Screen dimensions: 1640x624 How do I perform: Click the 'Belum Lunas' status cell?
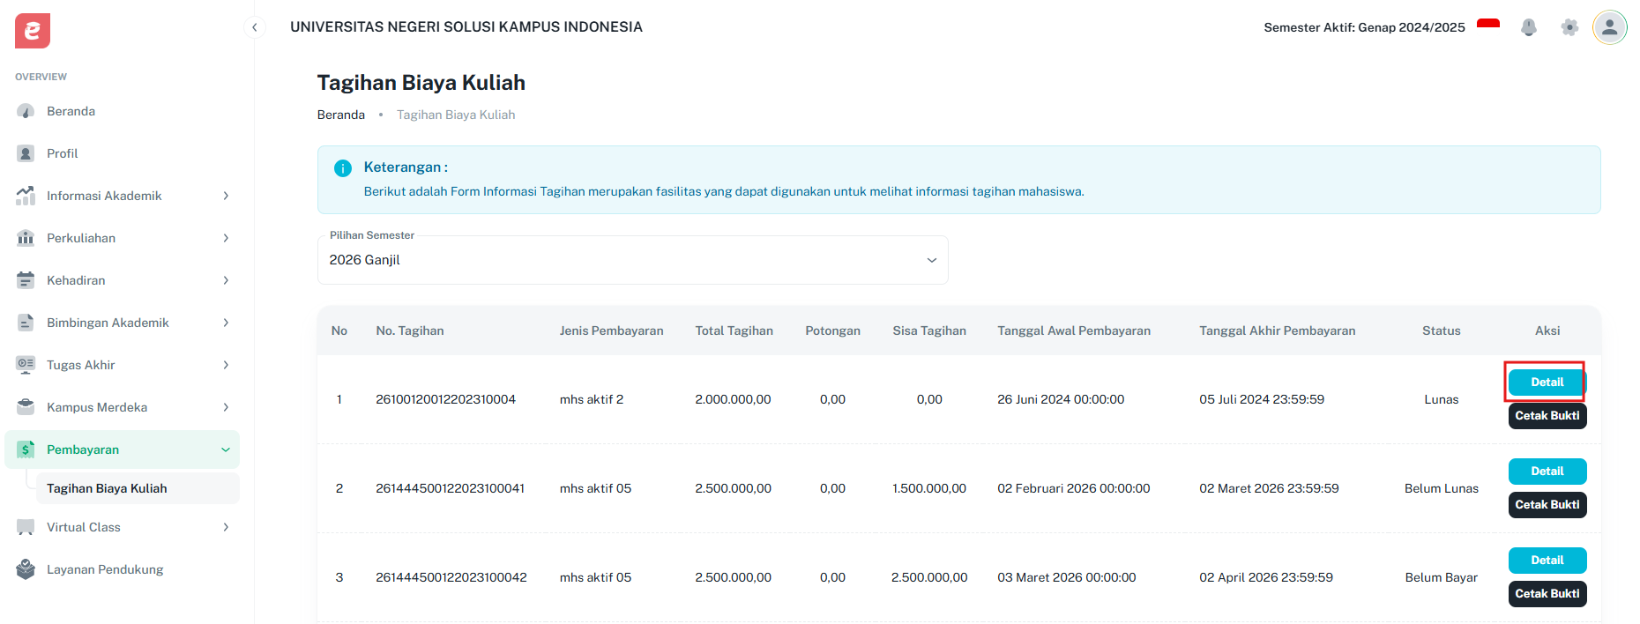1441,488
